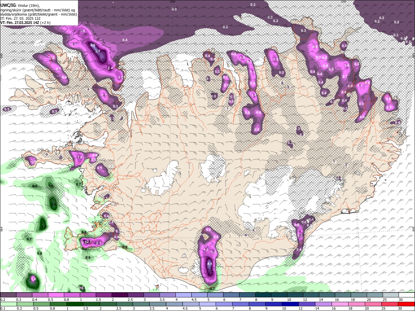Click the 25 label in the lower legend row
The width and height of the screenshot is (415, 311).
point(383,308)
